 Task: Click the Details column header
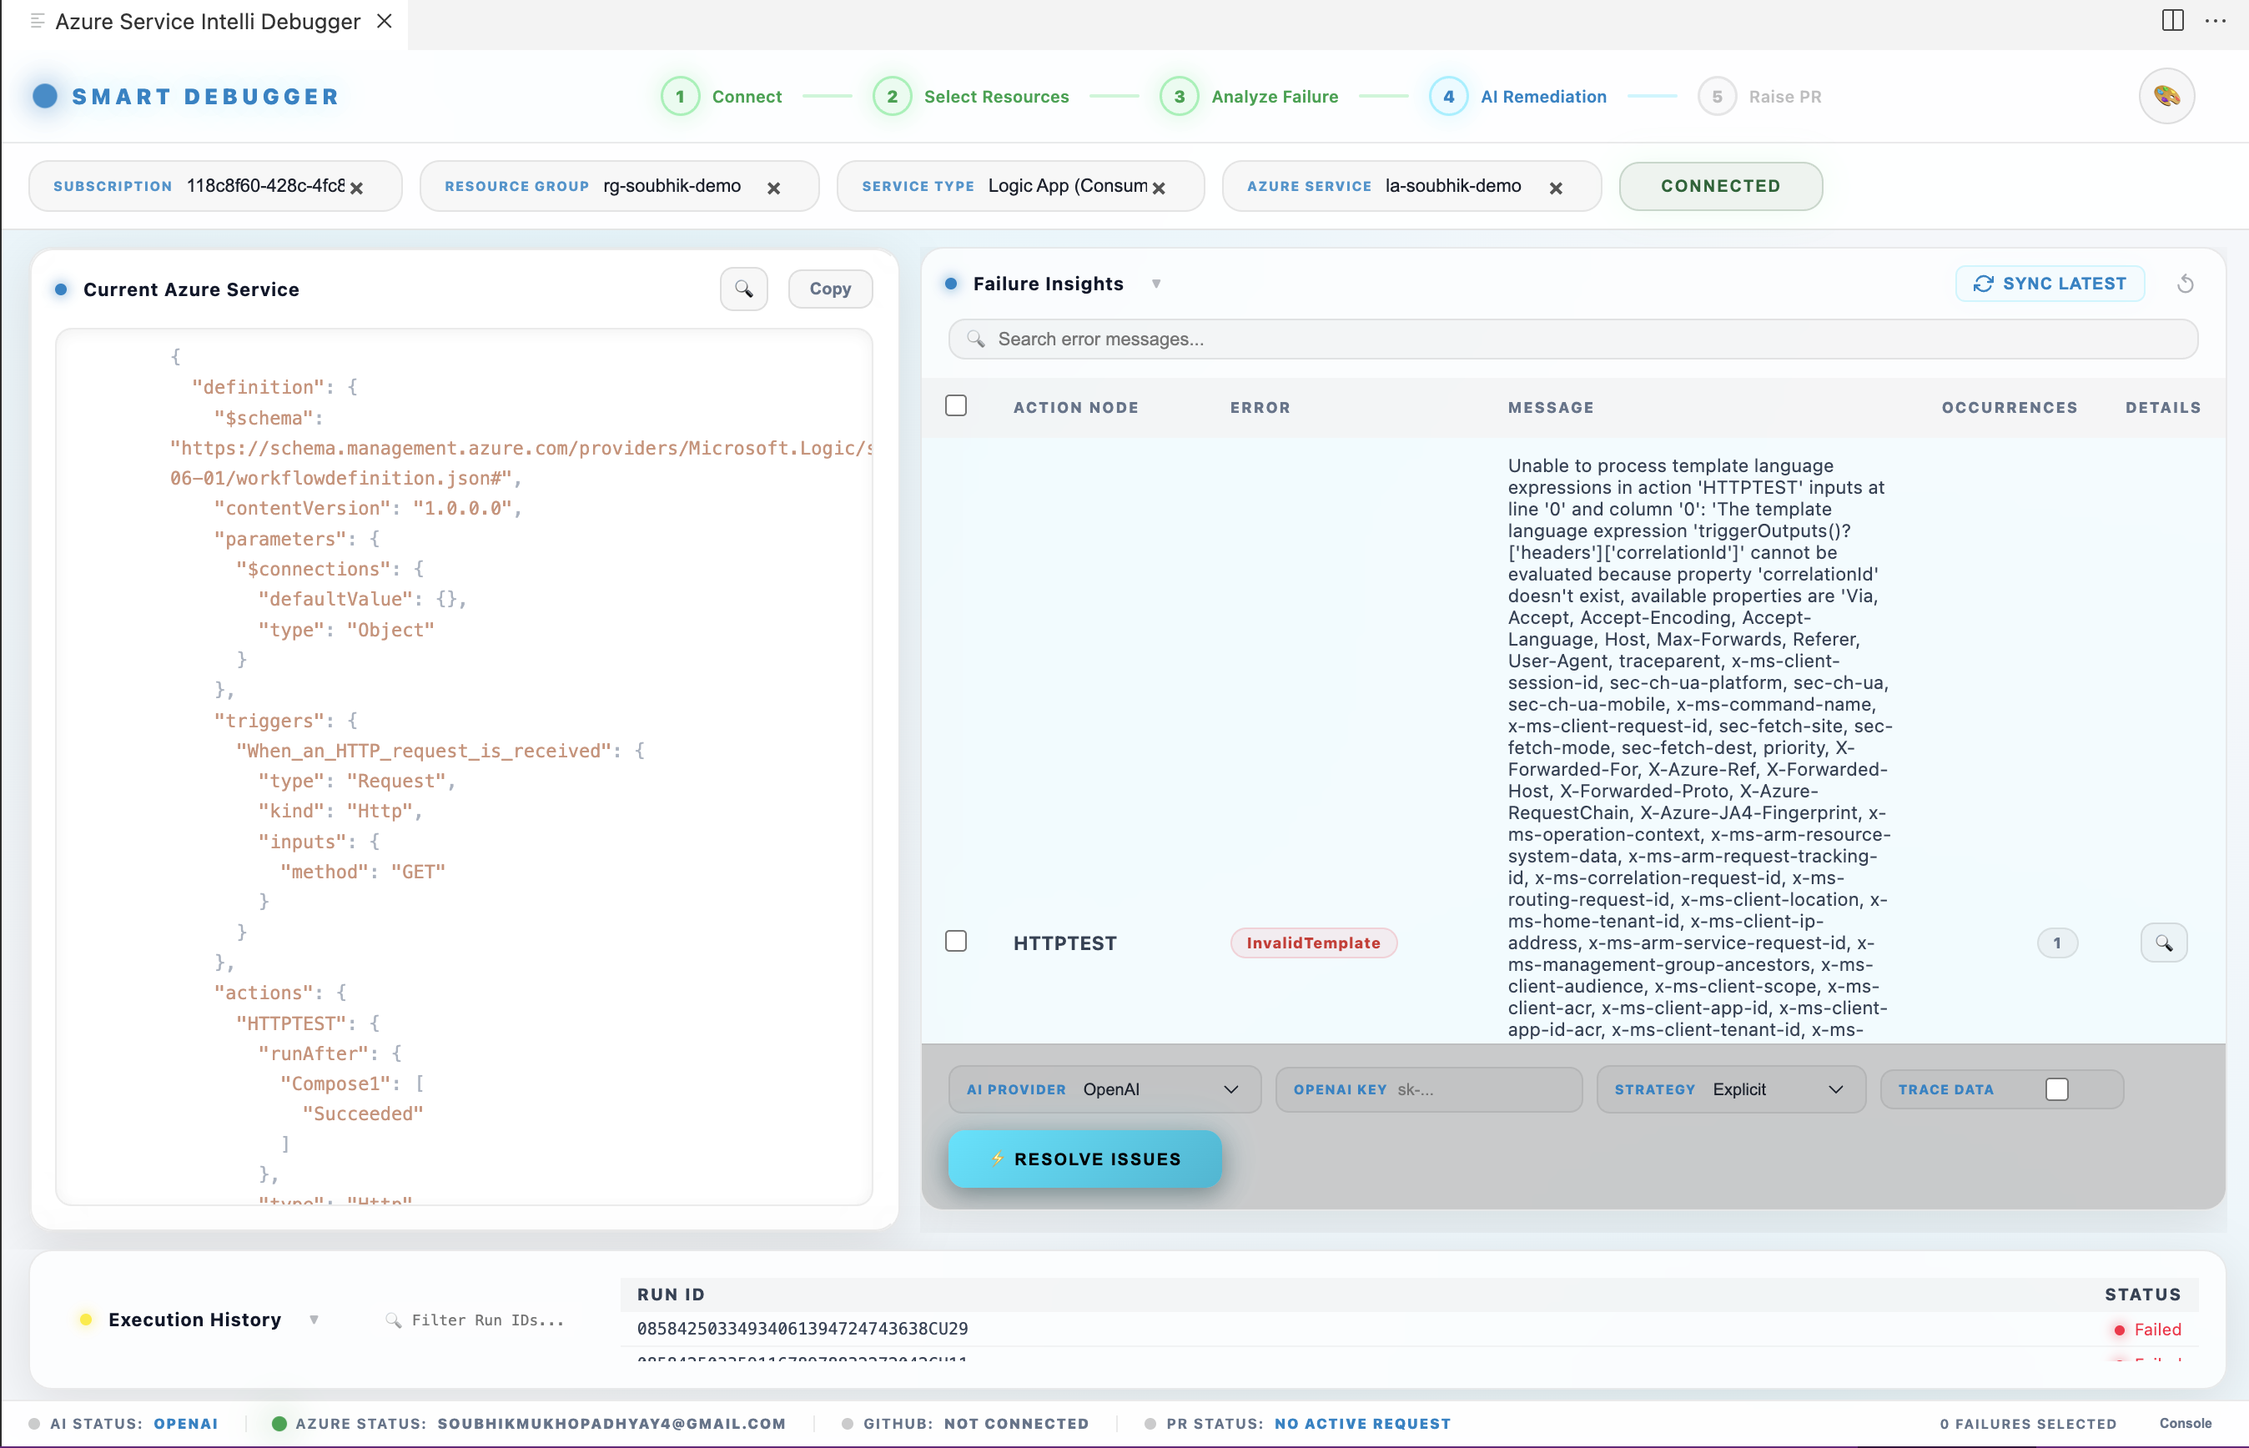(2162, 407)
